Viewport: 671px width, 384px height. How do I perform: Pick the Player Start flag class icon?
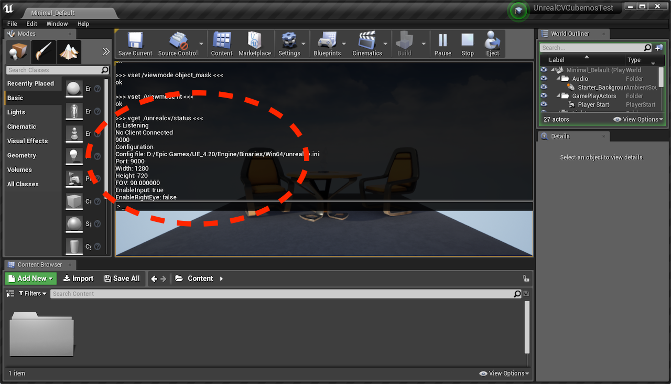click(x=74, y=179)
